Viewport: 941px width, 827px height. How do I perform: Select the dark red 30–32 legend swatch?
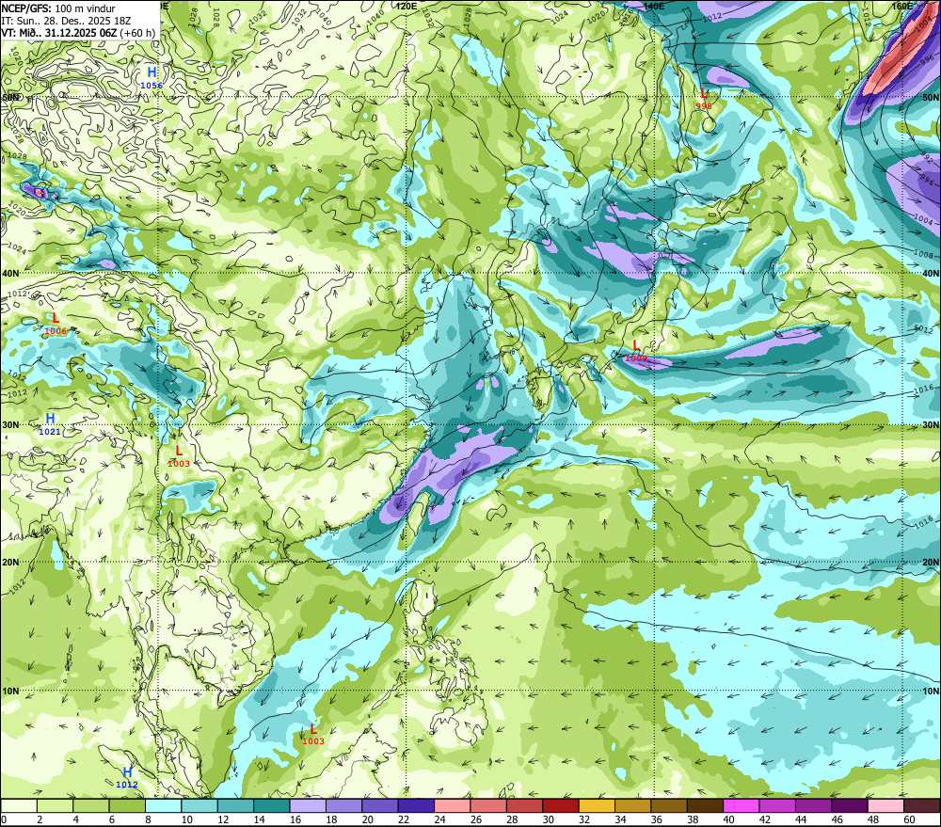pos(561,805)
